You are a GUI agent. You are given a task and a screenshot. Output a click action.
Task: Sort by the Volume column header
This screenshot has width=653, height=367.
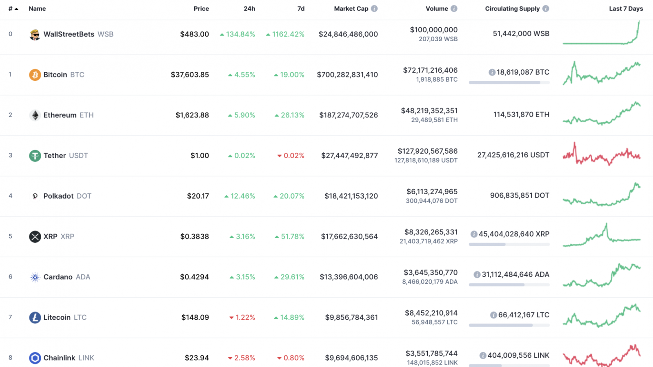pos(437,9)
